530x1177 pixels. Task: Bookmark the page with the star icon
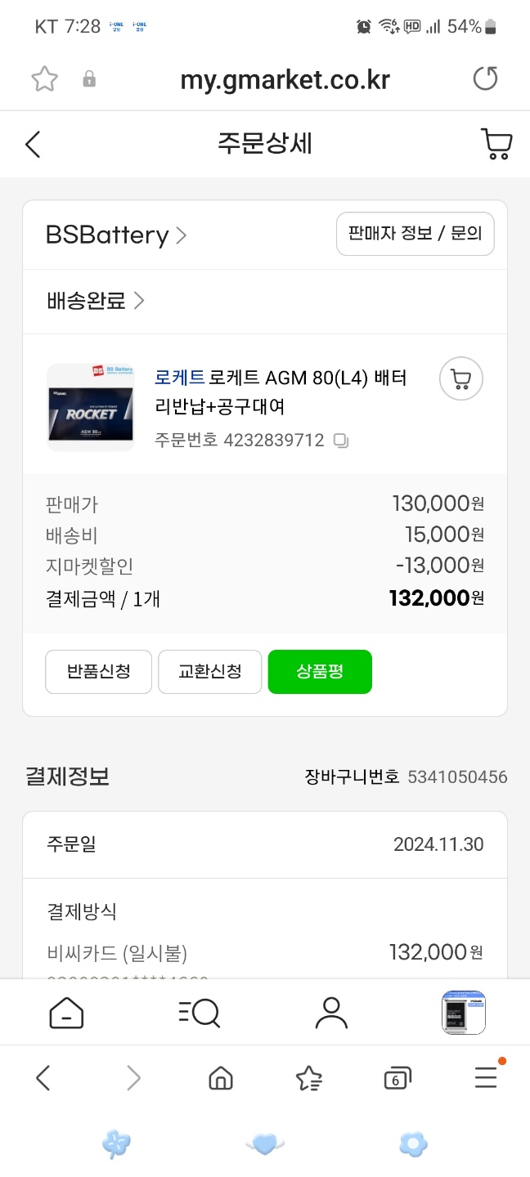[x=44, y=79]
